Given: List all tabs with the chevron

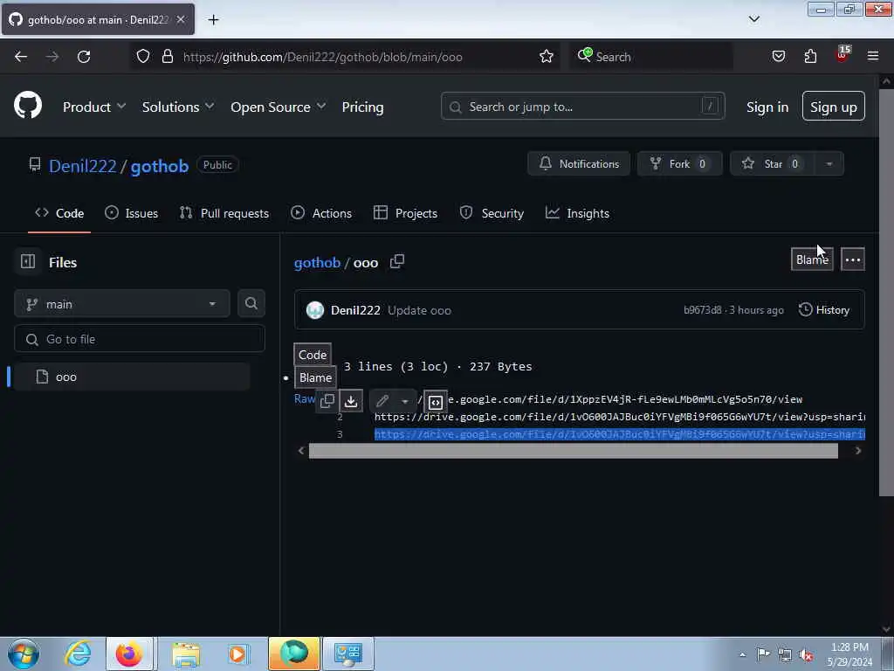Looking at the screenshot, I should click(754, 19).
